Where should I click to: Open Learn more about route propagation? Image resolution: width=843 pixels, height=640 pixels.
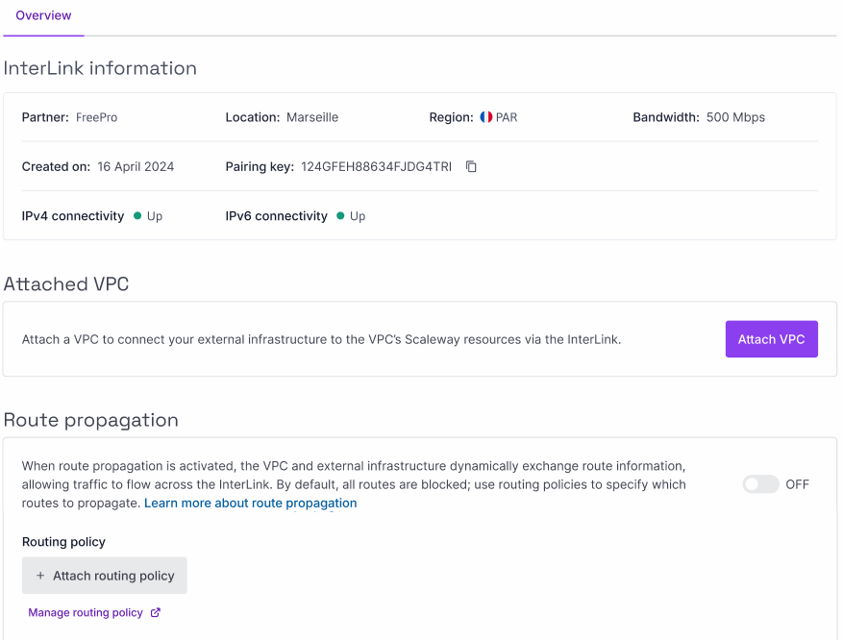250,503
